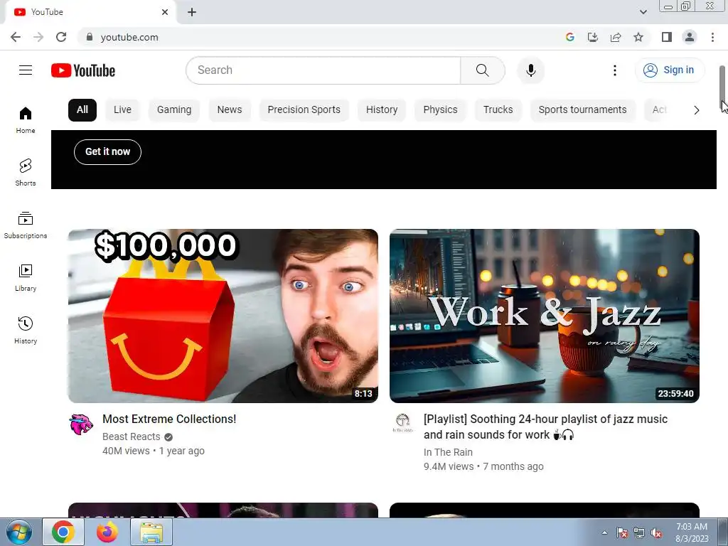The width and height of the screenshot is (728, 546).
Task: Select the Sports tournaments chip
Action: coord(583,110)
